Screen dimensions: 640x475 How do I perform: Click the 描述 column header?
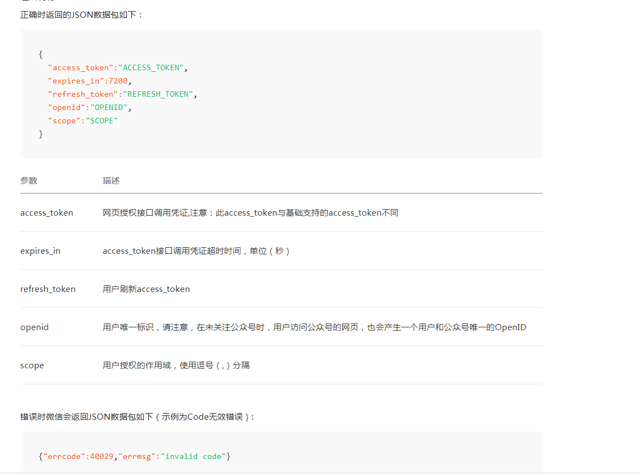111,180
